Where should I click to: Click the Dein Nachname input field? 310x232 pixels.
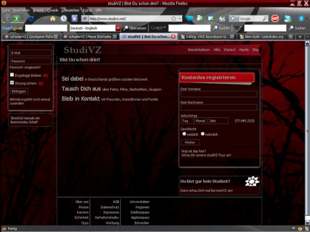tap(219, 107)
